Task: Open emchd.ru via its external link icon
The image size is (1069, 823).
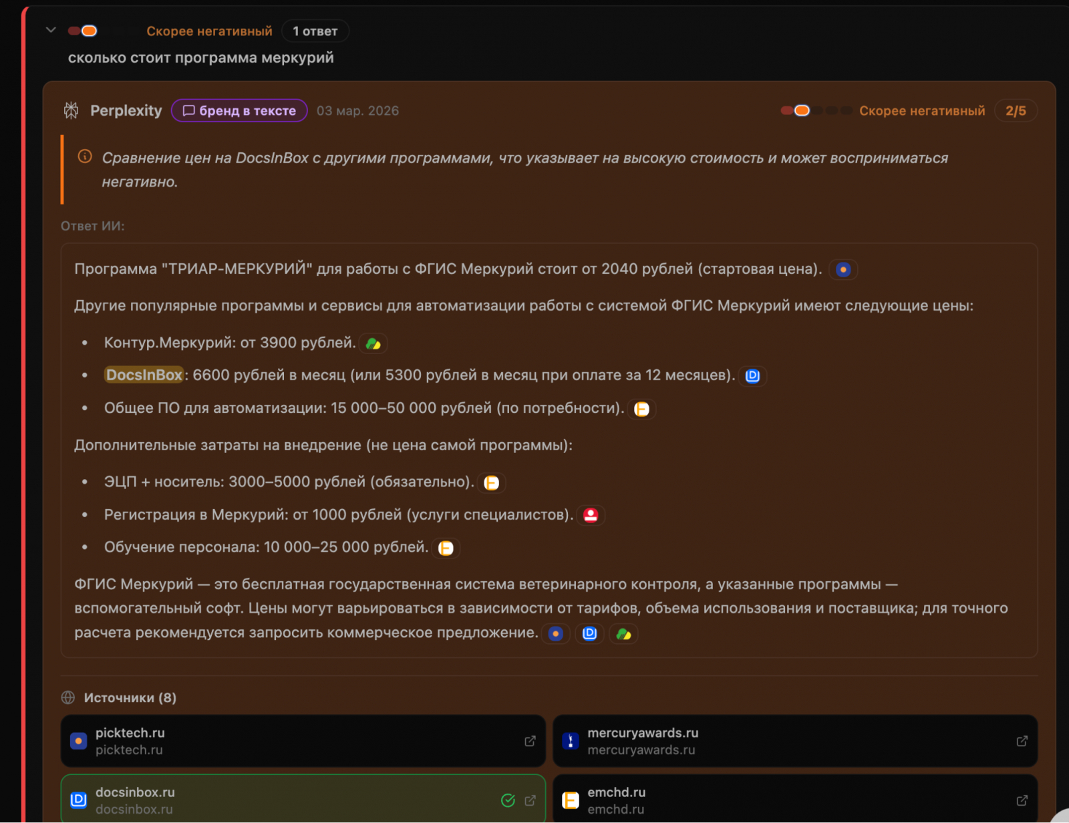Action: [x=1022, y=800]
